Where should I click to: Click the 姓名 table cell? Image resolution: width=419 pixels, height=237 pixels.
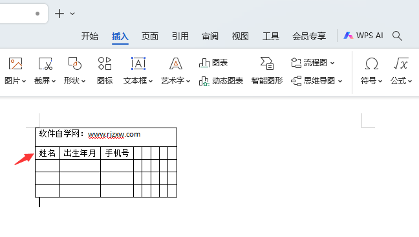[47, 153]
